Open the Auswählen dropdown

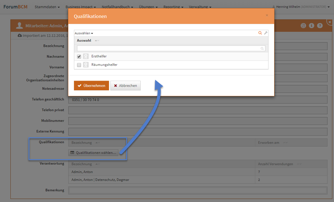pyautogui.click(x=84, y=33)
